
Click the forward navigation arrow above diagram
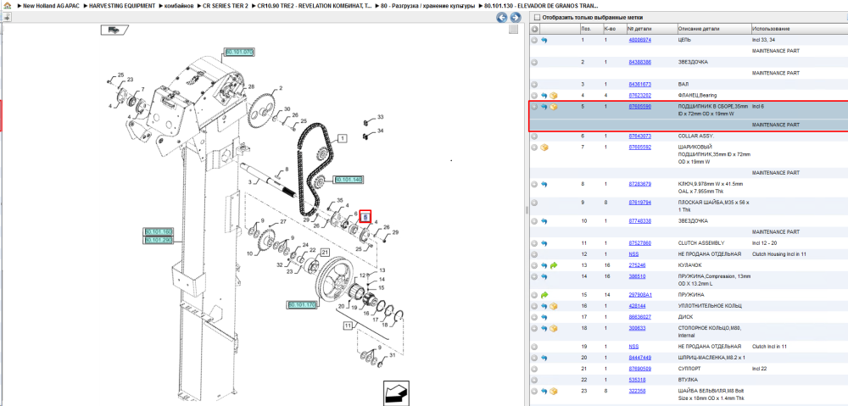516,18
